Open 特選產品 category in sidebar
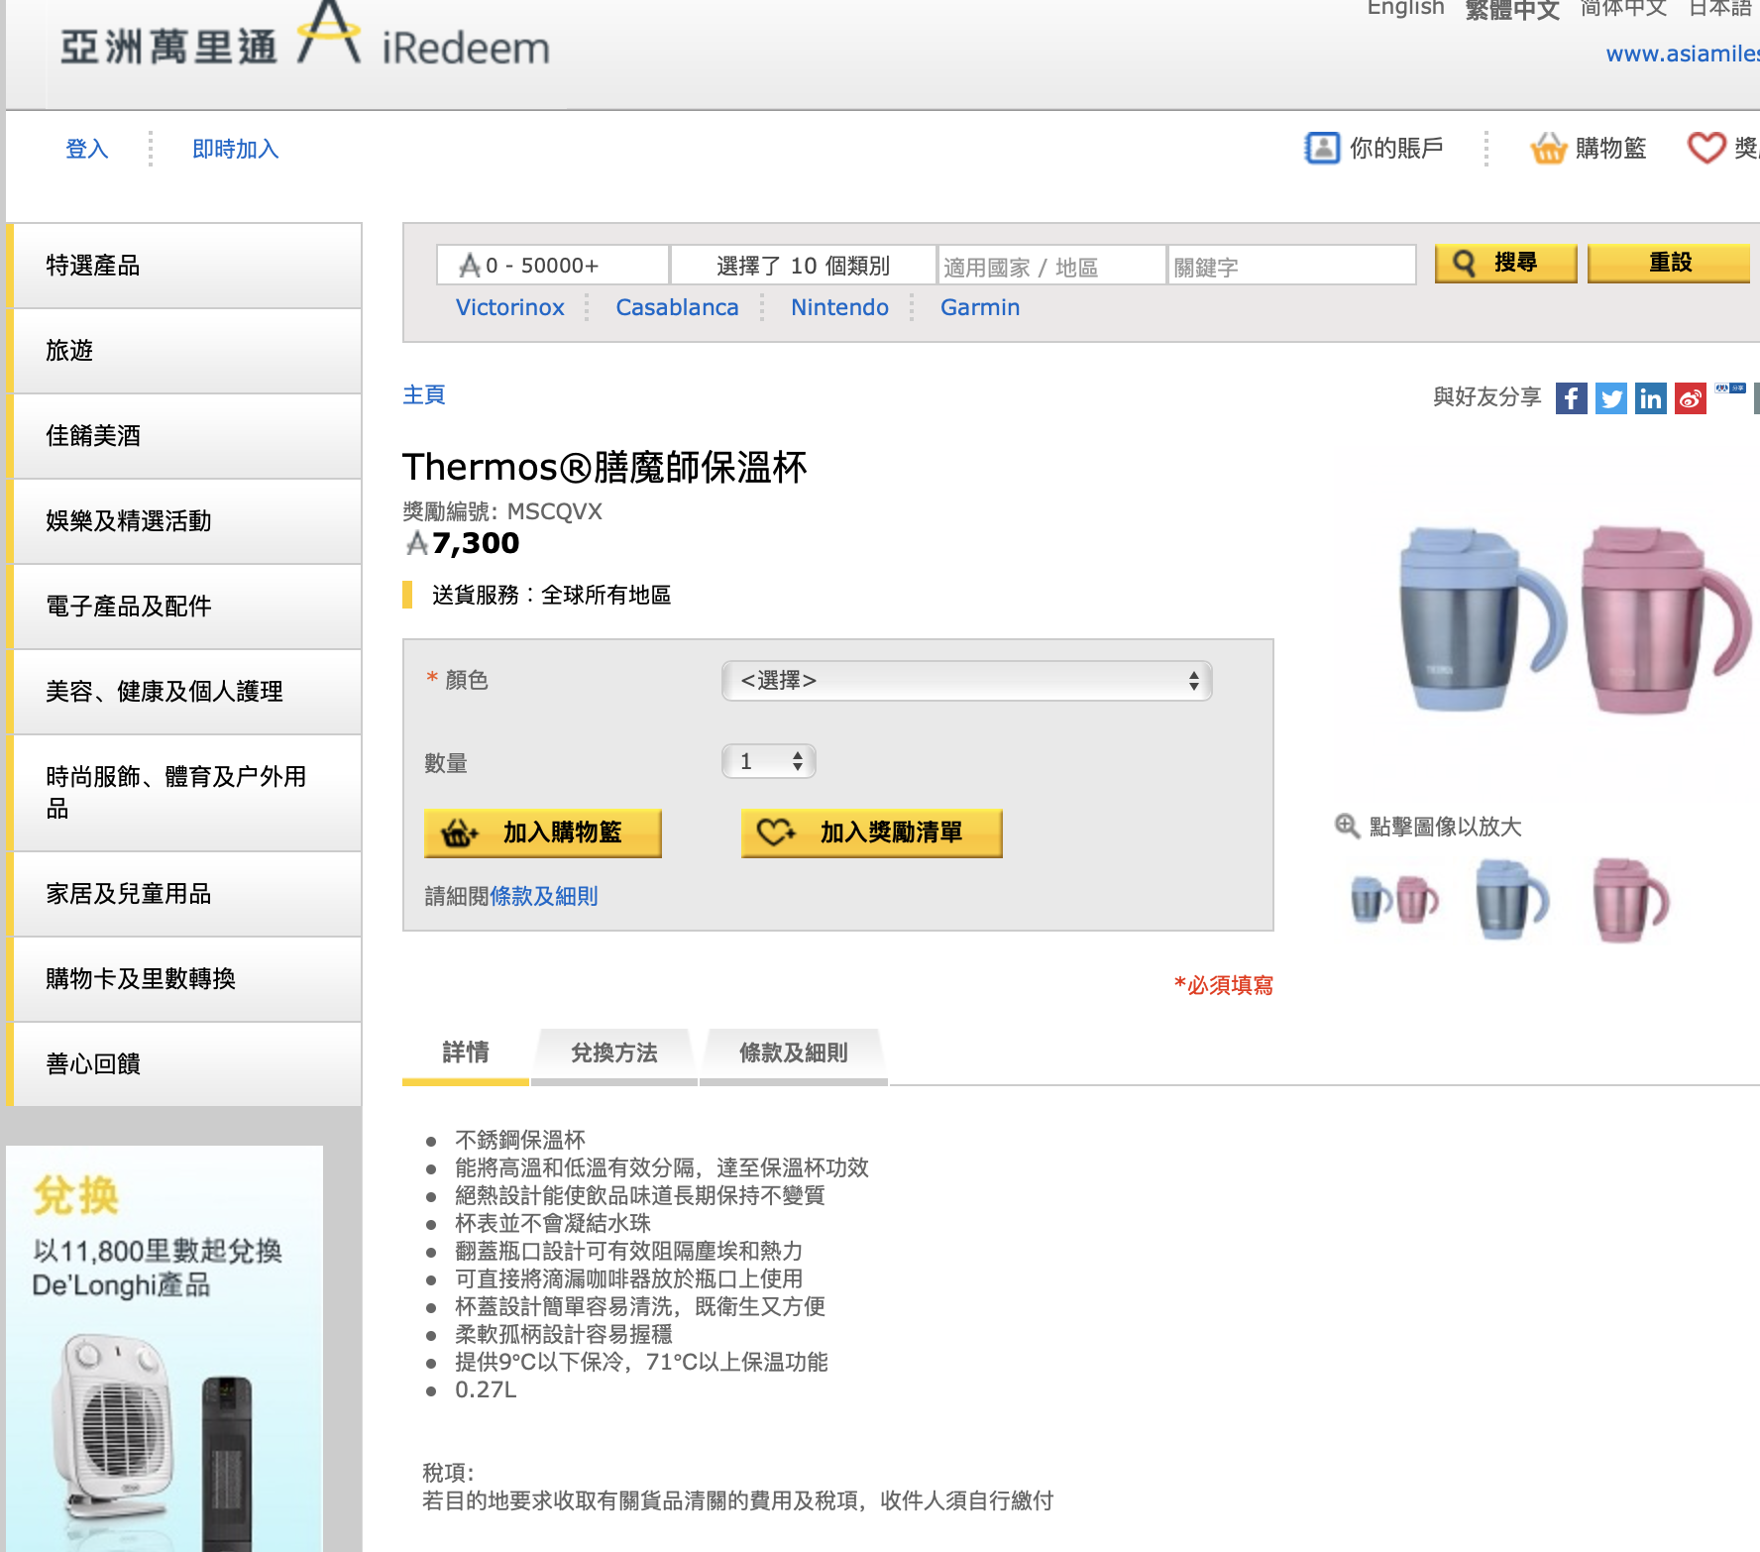Image resolution: width=1760 pixels, height=1552 pixels. click(x=186, y=266)
